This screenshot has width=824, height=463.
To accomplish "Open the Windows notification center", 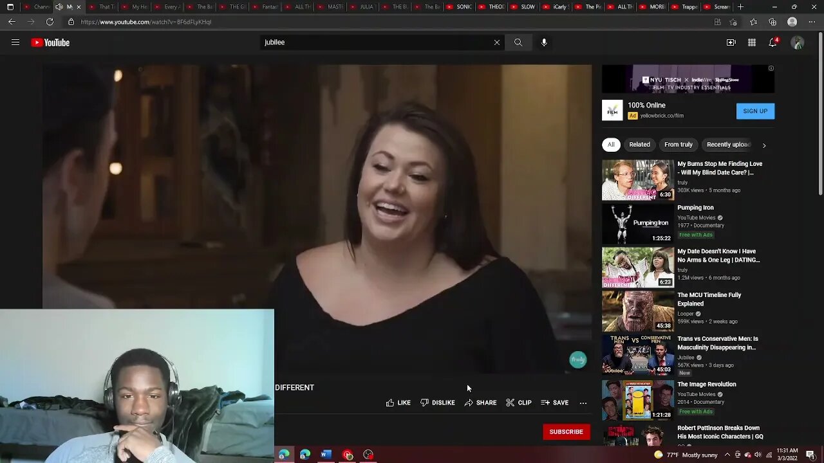I will click(810, 455).
